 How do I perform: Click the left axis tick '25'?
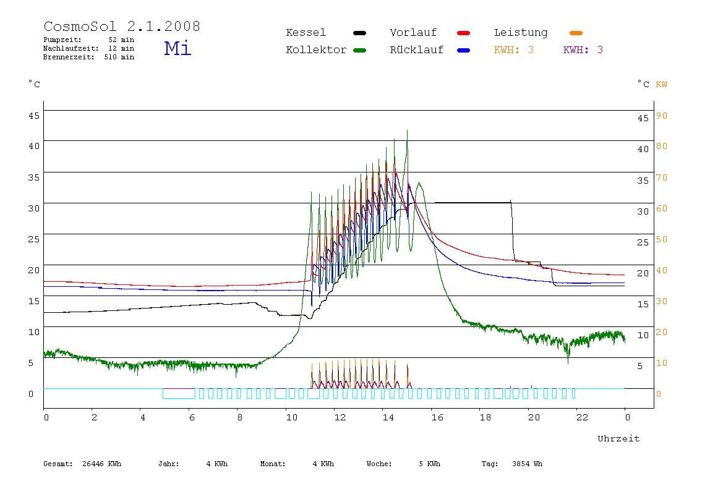click(x=34, y=239)
